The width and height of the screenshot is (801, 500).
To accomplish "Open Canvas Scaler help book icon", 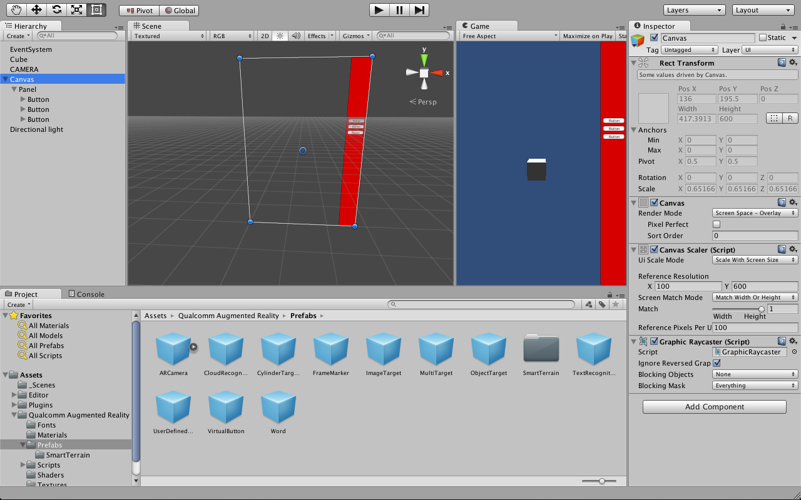I will 782,249.
